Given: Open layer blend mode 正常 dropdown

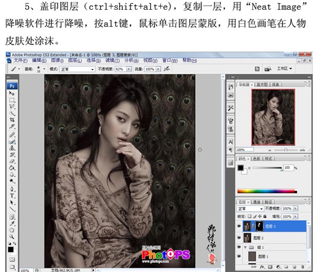Looking at the screenshot, I should (250, 208).
